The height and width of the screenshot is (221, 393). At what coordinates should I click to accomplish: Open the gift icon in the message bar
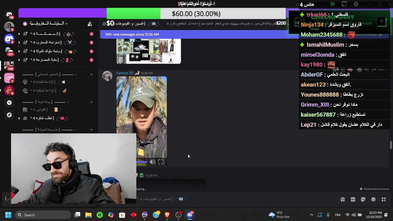343,199
